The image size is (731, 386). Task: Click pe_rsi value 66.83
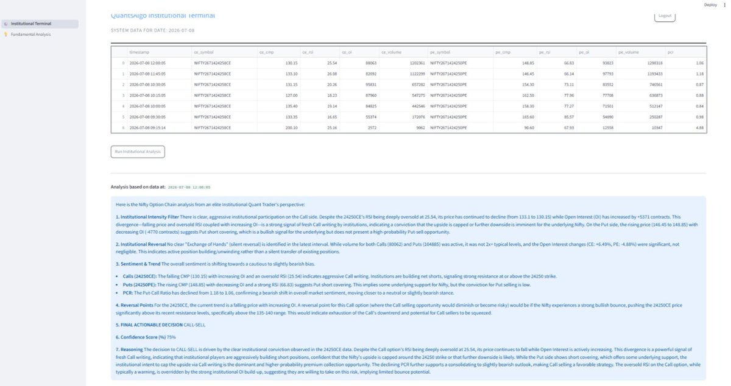[x=556, y=63]
